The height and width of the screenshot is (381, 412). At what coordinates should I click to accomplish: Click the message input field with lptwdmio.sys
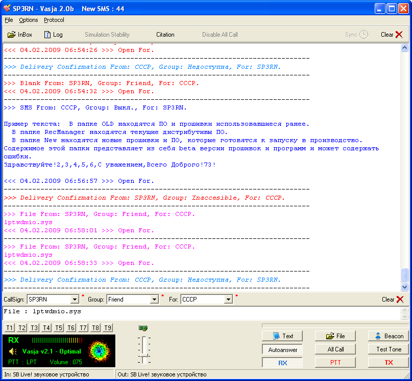pos(204,312)
